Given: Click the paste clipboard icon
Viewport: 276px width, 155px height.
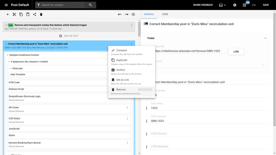Looking at the screenshot, I should (x=28, y=14).
